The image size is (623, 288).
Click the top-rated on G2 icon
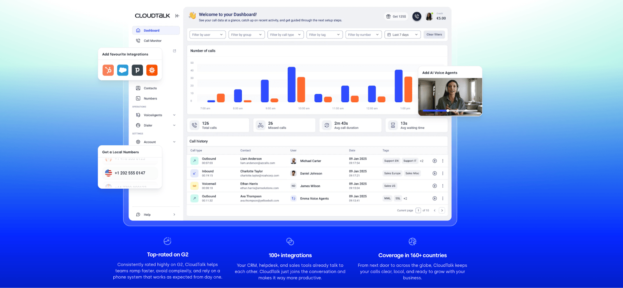(x=167, y=241)
